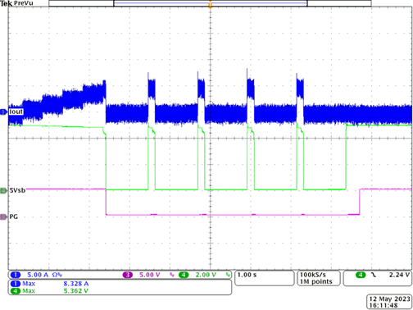Click the falling edge trigger slope icon
The image size is (413, 310).
coord(373,275)
